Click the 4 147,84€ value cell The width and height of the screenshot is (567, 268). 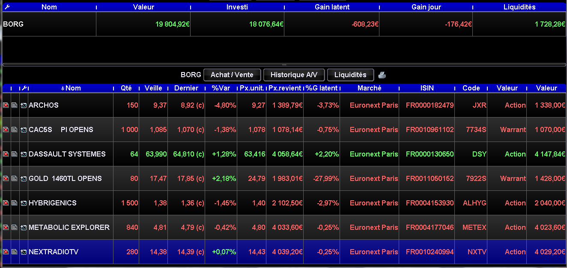[550, 154]
